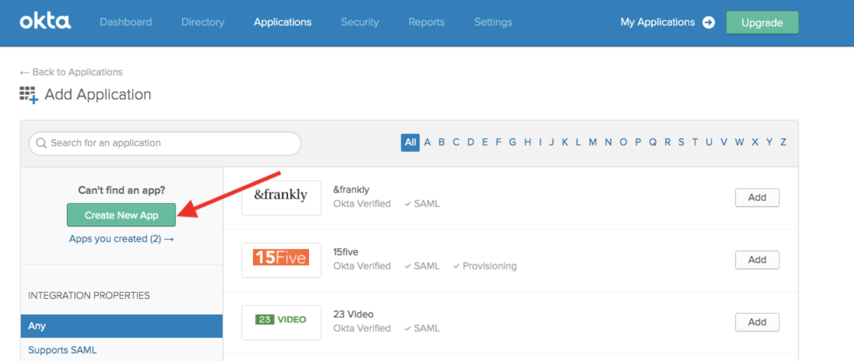Screen dimensions: 854x361
Task: Filter apps by letter T
Action: tap(695, 142)
